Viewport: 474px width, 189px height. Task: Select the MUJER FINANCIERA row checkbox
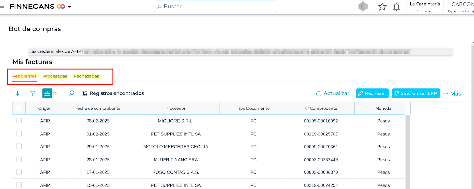click(19, 159)
